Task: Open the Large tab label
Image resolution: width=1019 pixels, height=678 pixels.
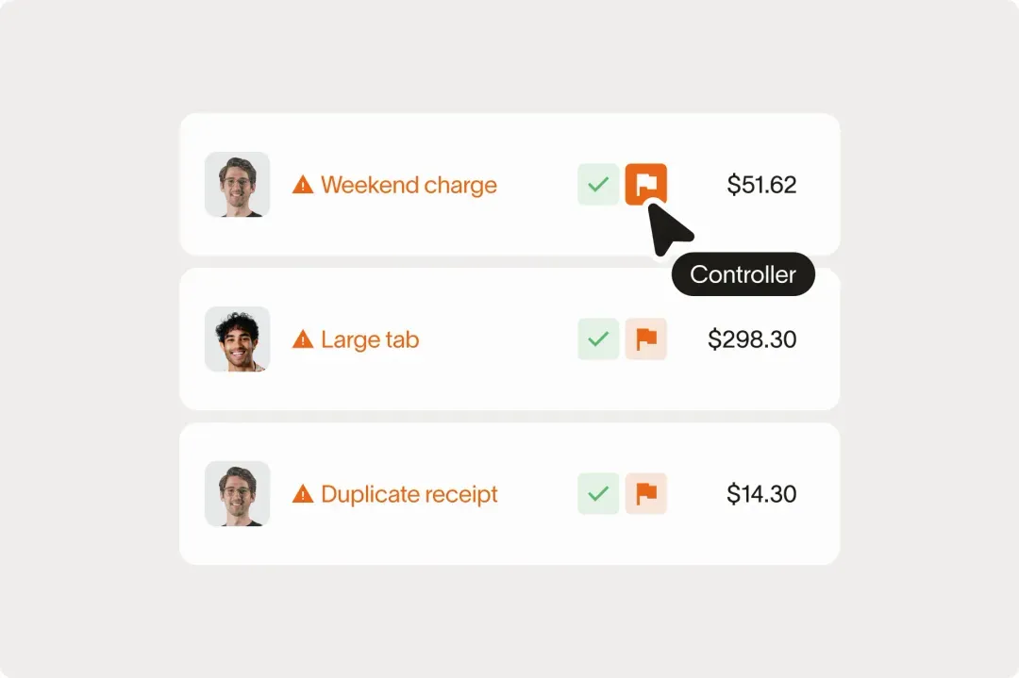Action: tap(370, 339)
